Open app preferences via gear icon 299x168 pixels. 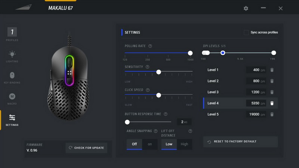point(246,8)
